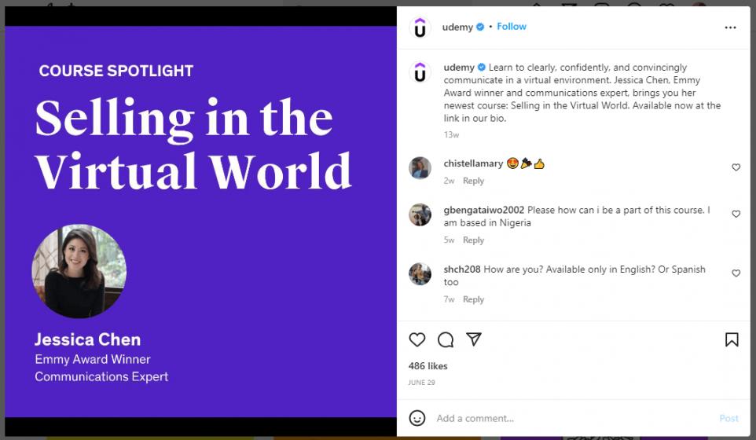The width and height of the screenshot is (756, 440).
Task: Reply to chistellamary's comment
Action: (x=473, y=181)
